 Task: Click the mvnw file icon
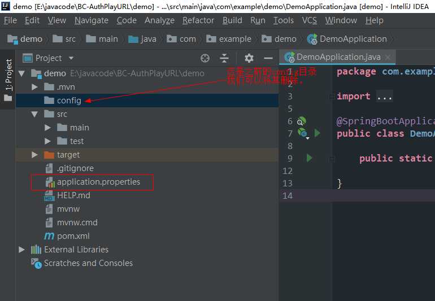49,209
